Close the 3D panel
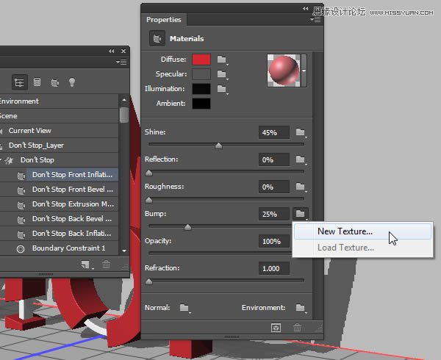The height and width of the screenshot is (360, 441). coord(123,51)
